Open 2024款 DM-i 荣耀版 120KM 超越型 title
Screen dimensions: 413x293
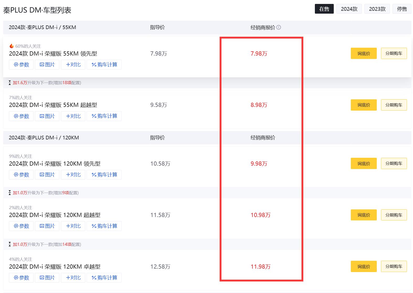(55, 215)
